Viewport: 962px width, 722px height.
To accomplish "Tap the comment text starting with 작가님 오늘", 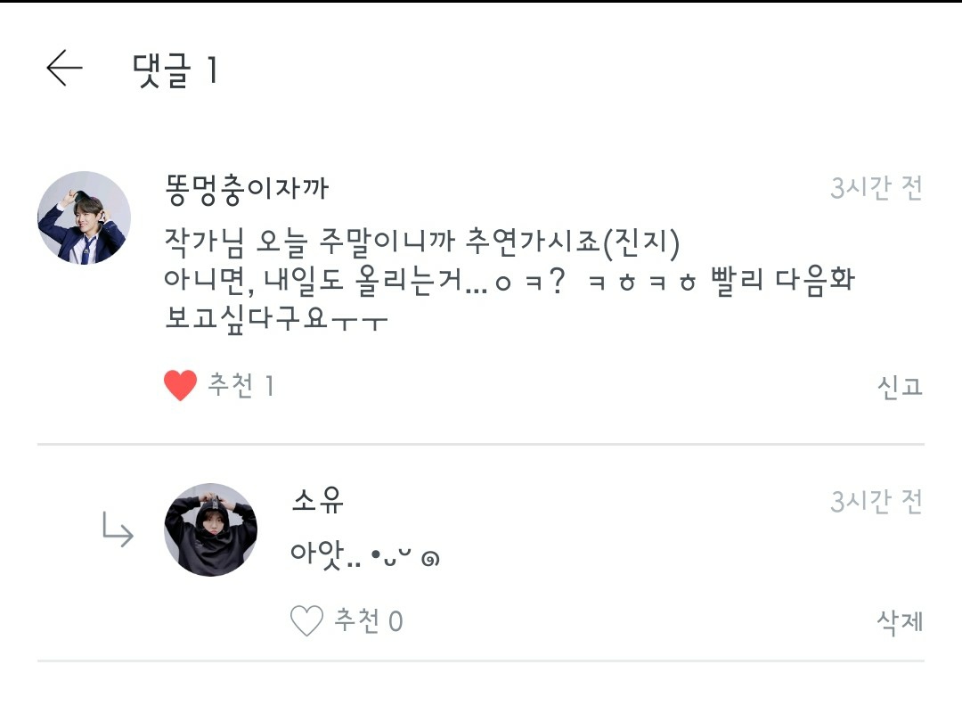I will coord(422,241).
